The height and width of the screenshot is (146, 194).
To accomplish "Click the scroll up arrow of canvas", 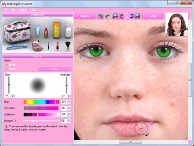I will pos(190,22).
